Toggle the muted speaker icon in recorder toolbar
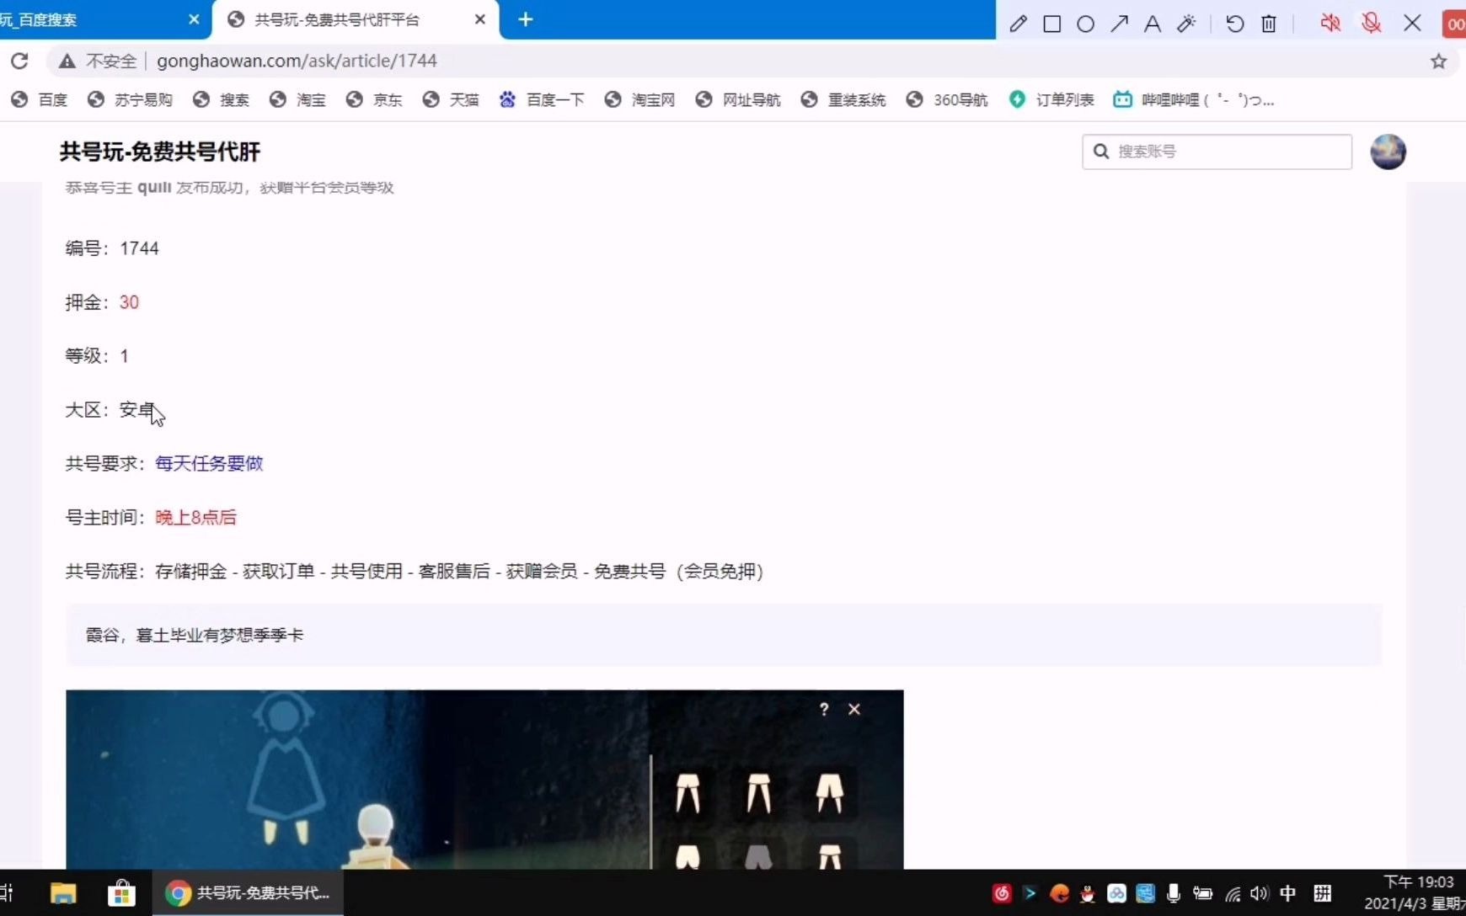The width and height of the screenshot is (1466, 916). (x=1330, y=23)
